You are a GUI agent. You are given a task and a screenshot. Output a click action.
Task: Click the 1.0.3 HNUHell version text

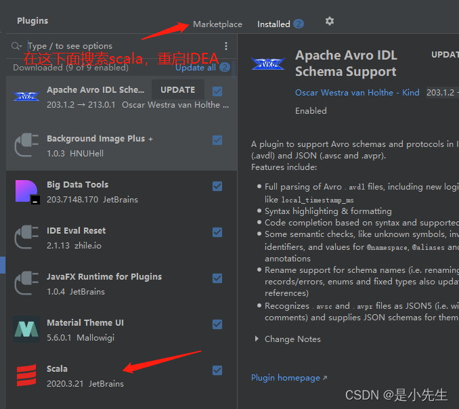(x=75, y=154)
